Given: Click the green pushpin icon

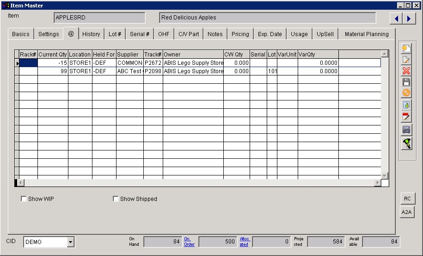Looking at the screenshot, I should pos(406,144).
